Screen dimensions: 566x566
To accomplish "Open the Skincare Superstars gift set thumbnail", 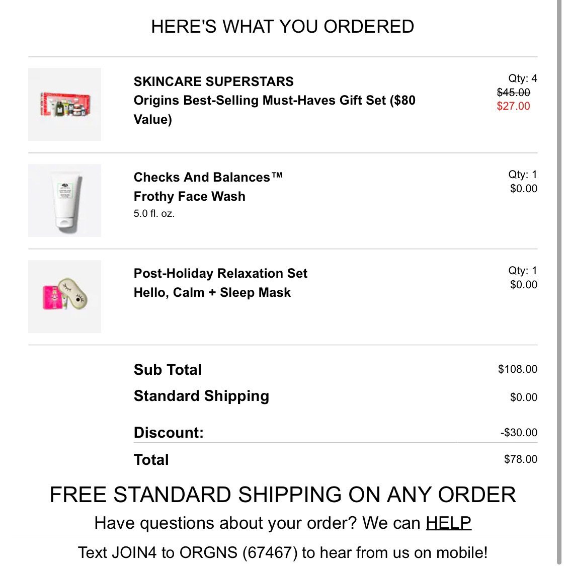I will pos(64,104).
